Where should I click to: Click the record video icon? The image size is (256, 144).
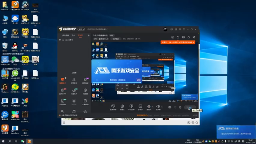(x=170, y=107)
